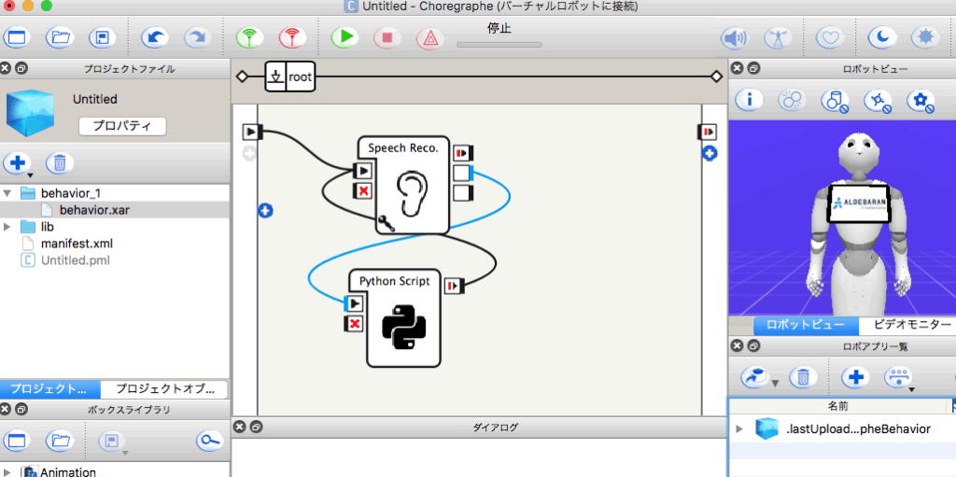Expand the Animation library item
Image resolution: width=956 pixels, height=477 pixels.
tap(8, 472)
